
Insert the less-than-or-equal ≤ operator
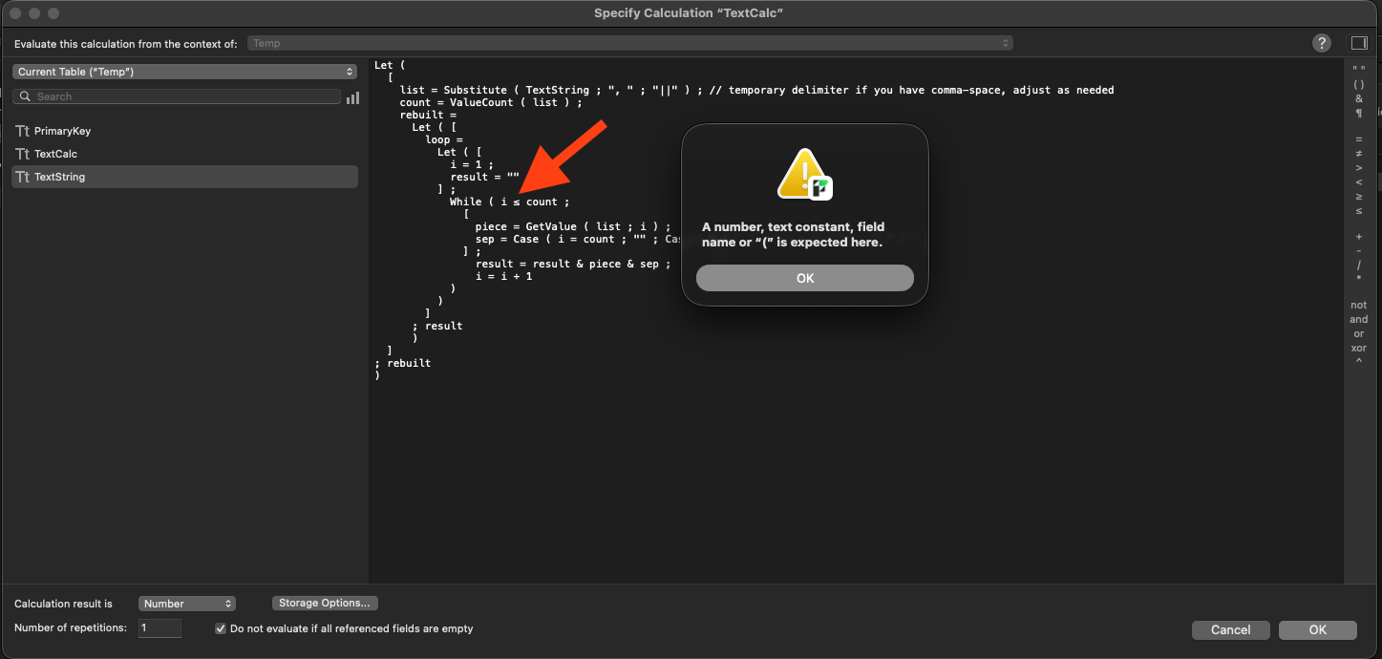point(1358,210)
